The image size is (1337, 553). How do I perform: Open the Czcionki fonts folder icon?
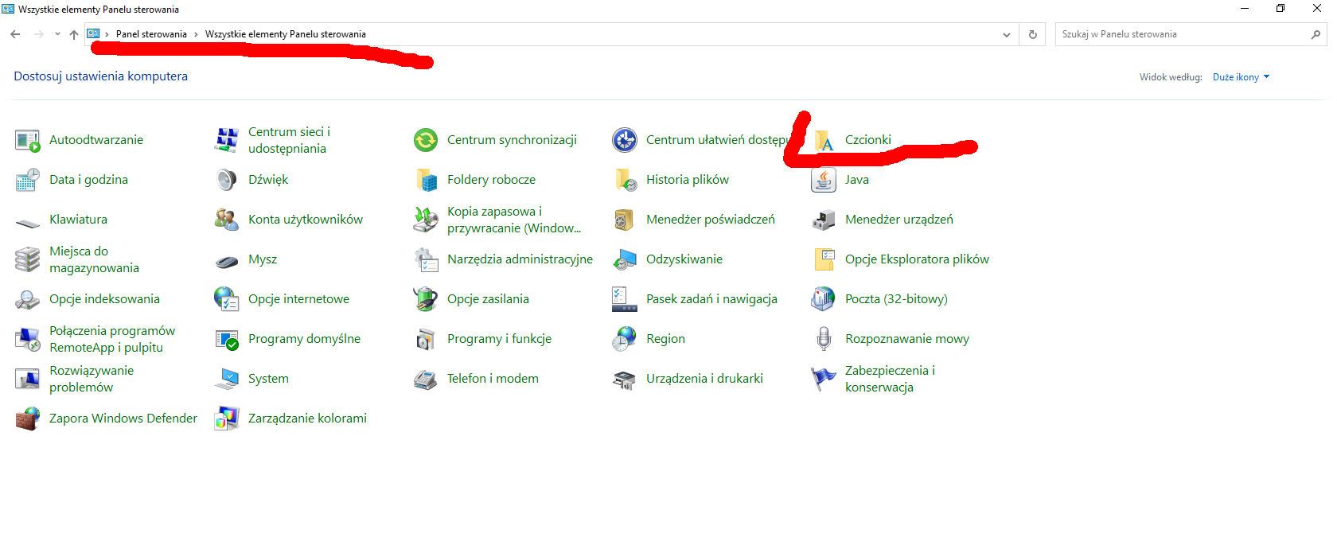824,141
